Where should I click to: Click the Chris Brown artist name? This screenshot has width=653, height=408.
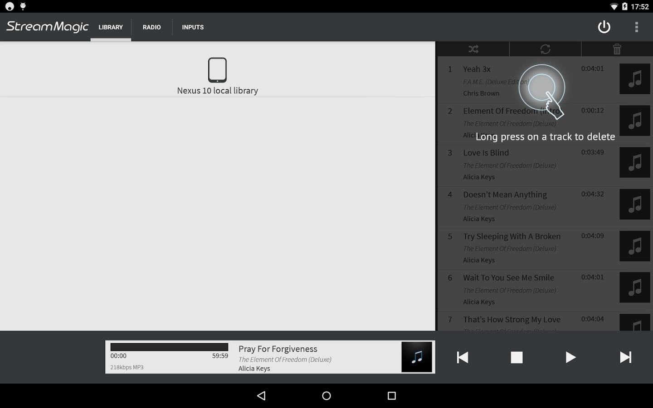click(481, 93)
